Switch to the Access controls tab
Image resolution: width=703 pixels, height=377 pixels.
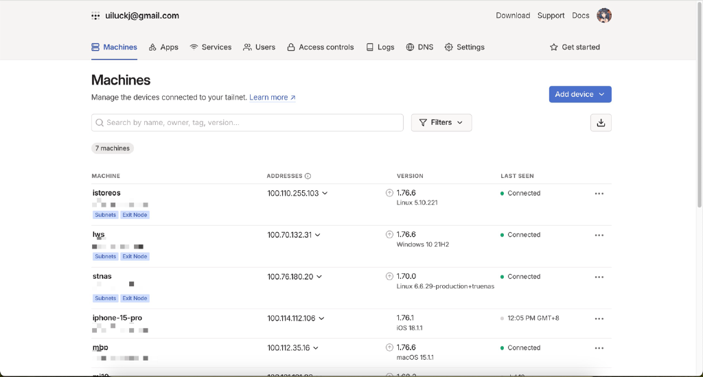click(320, 47)
